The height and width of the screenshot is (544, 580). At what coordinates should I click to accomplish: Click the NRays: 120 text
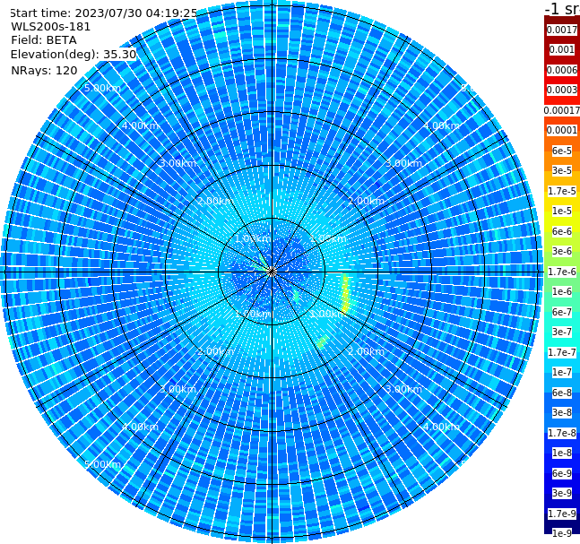tap(44, 70)
